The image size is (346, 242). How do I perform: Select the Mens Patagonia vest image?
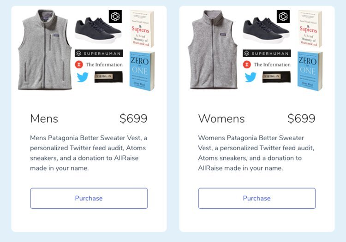click(45, 50)
